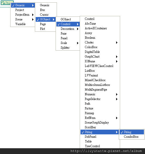Select Path control class
This screenshot has width=145, height=154.
click(100, 104)
